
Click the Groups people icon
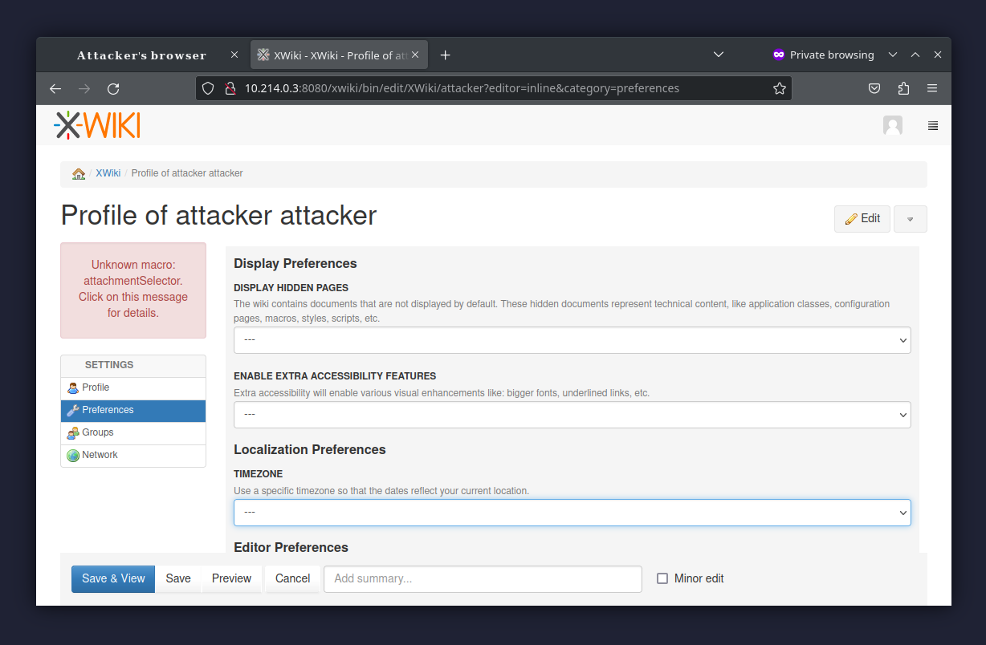(x=74, y=432)
